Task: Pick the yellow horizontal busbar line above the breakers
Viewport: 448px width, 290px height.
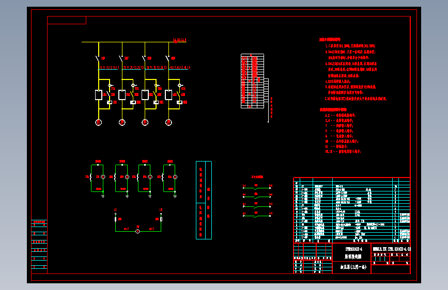Action: (134, 42)
